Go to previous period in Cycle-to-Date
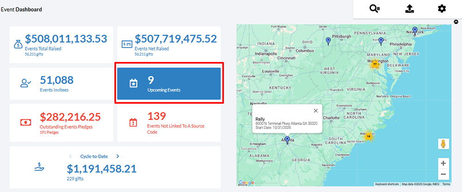The width and height of the screenshot is (462, 192). coord(70,156)
